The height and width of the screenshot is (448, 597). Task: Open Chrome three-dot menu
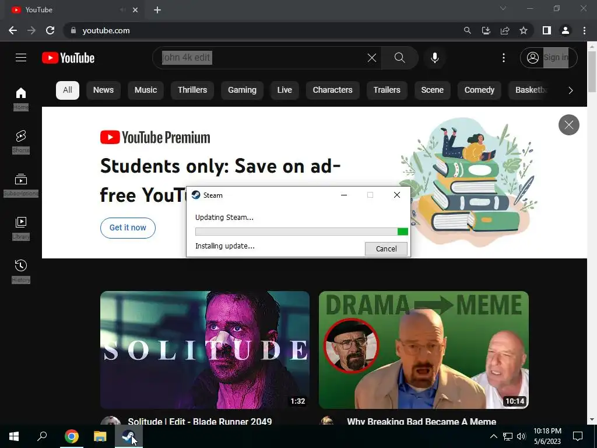[x=584, y=30]
